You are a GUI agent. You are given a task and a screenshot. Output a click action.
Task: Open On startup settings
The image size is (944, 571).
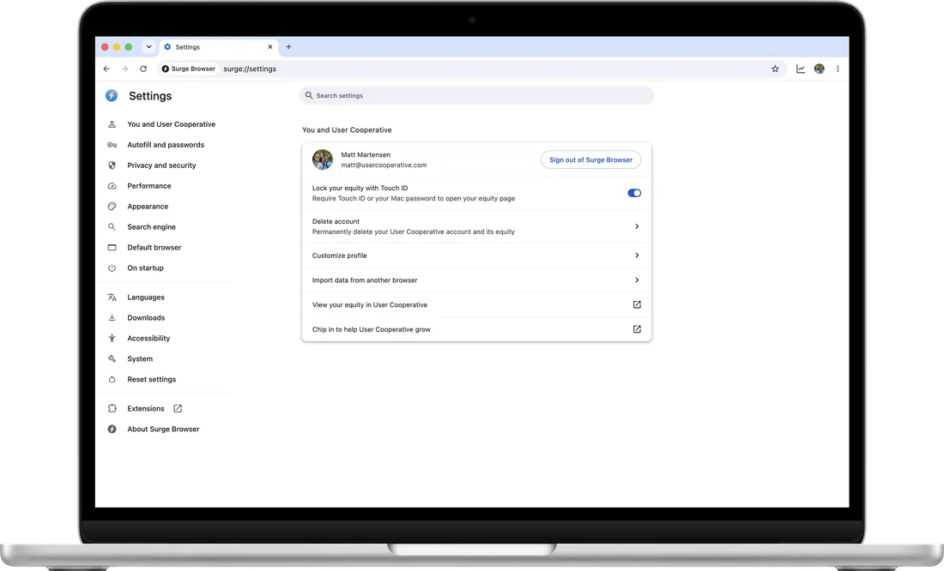(x=145, y=267)
